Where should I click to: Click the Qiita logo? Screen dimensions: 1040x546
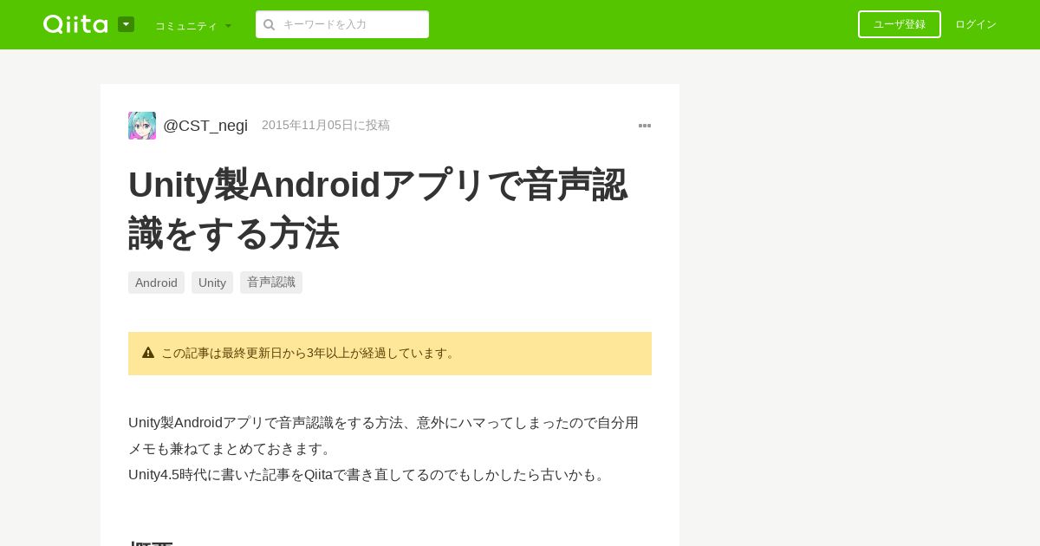pos(75,24)
